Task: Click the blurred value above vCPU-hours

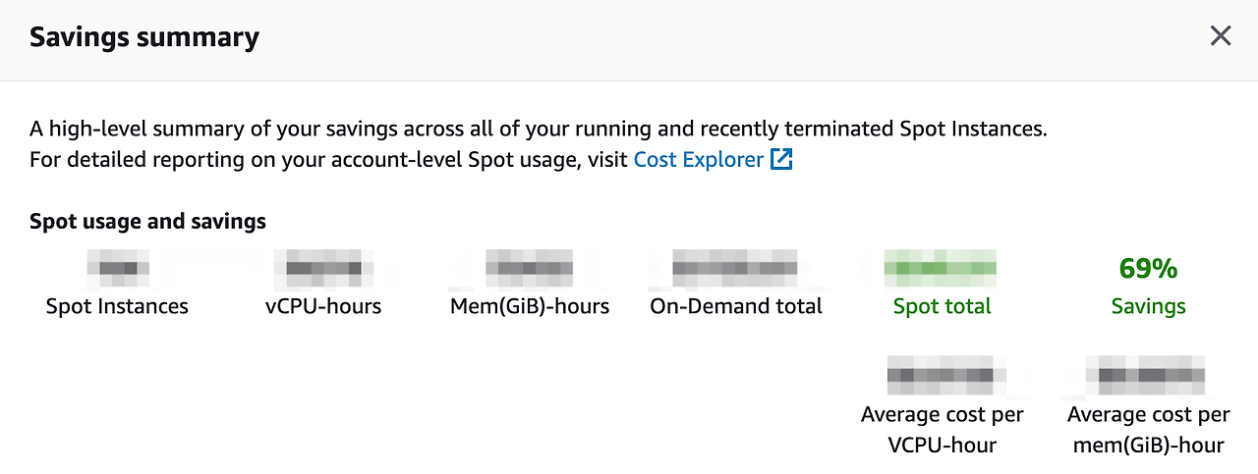Action: click(323, 267)
